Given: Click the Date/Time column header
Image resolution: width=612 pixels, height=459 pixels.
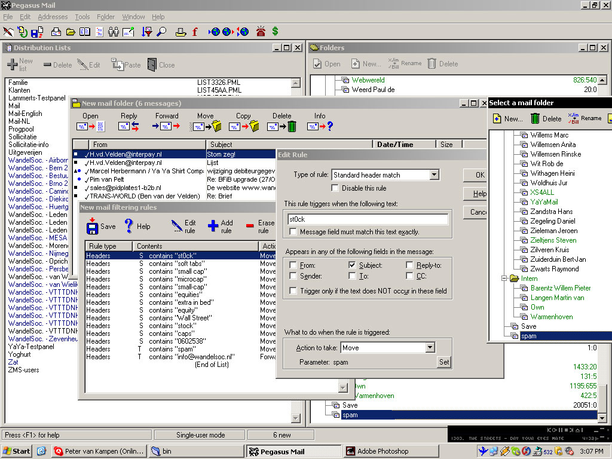Looking at the screenshot, I should (x=405, y=145).
